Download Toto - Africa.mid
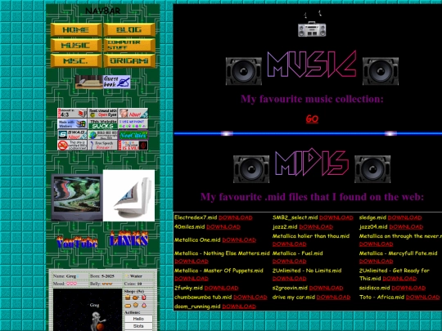 422,297
